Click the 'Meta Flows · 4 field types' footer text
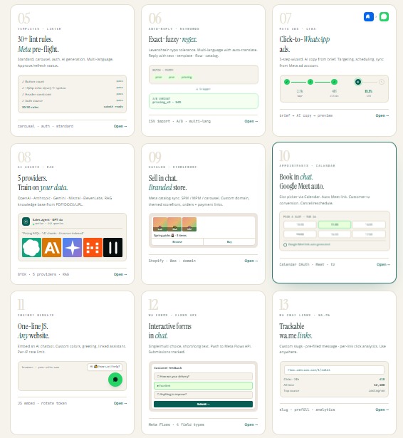 (x=177, y=424)
